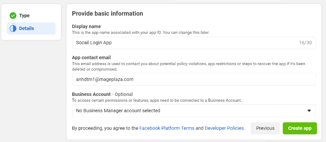Select the Type step in the sidebar

click(x=24, y=15)
